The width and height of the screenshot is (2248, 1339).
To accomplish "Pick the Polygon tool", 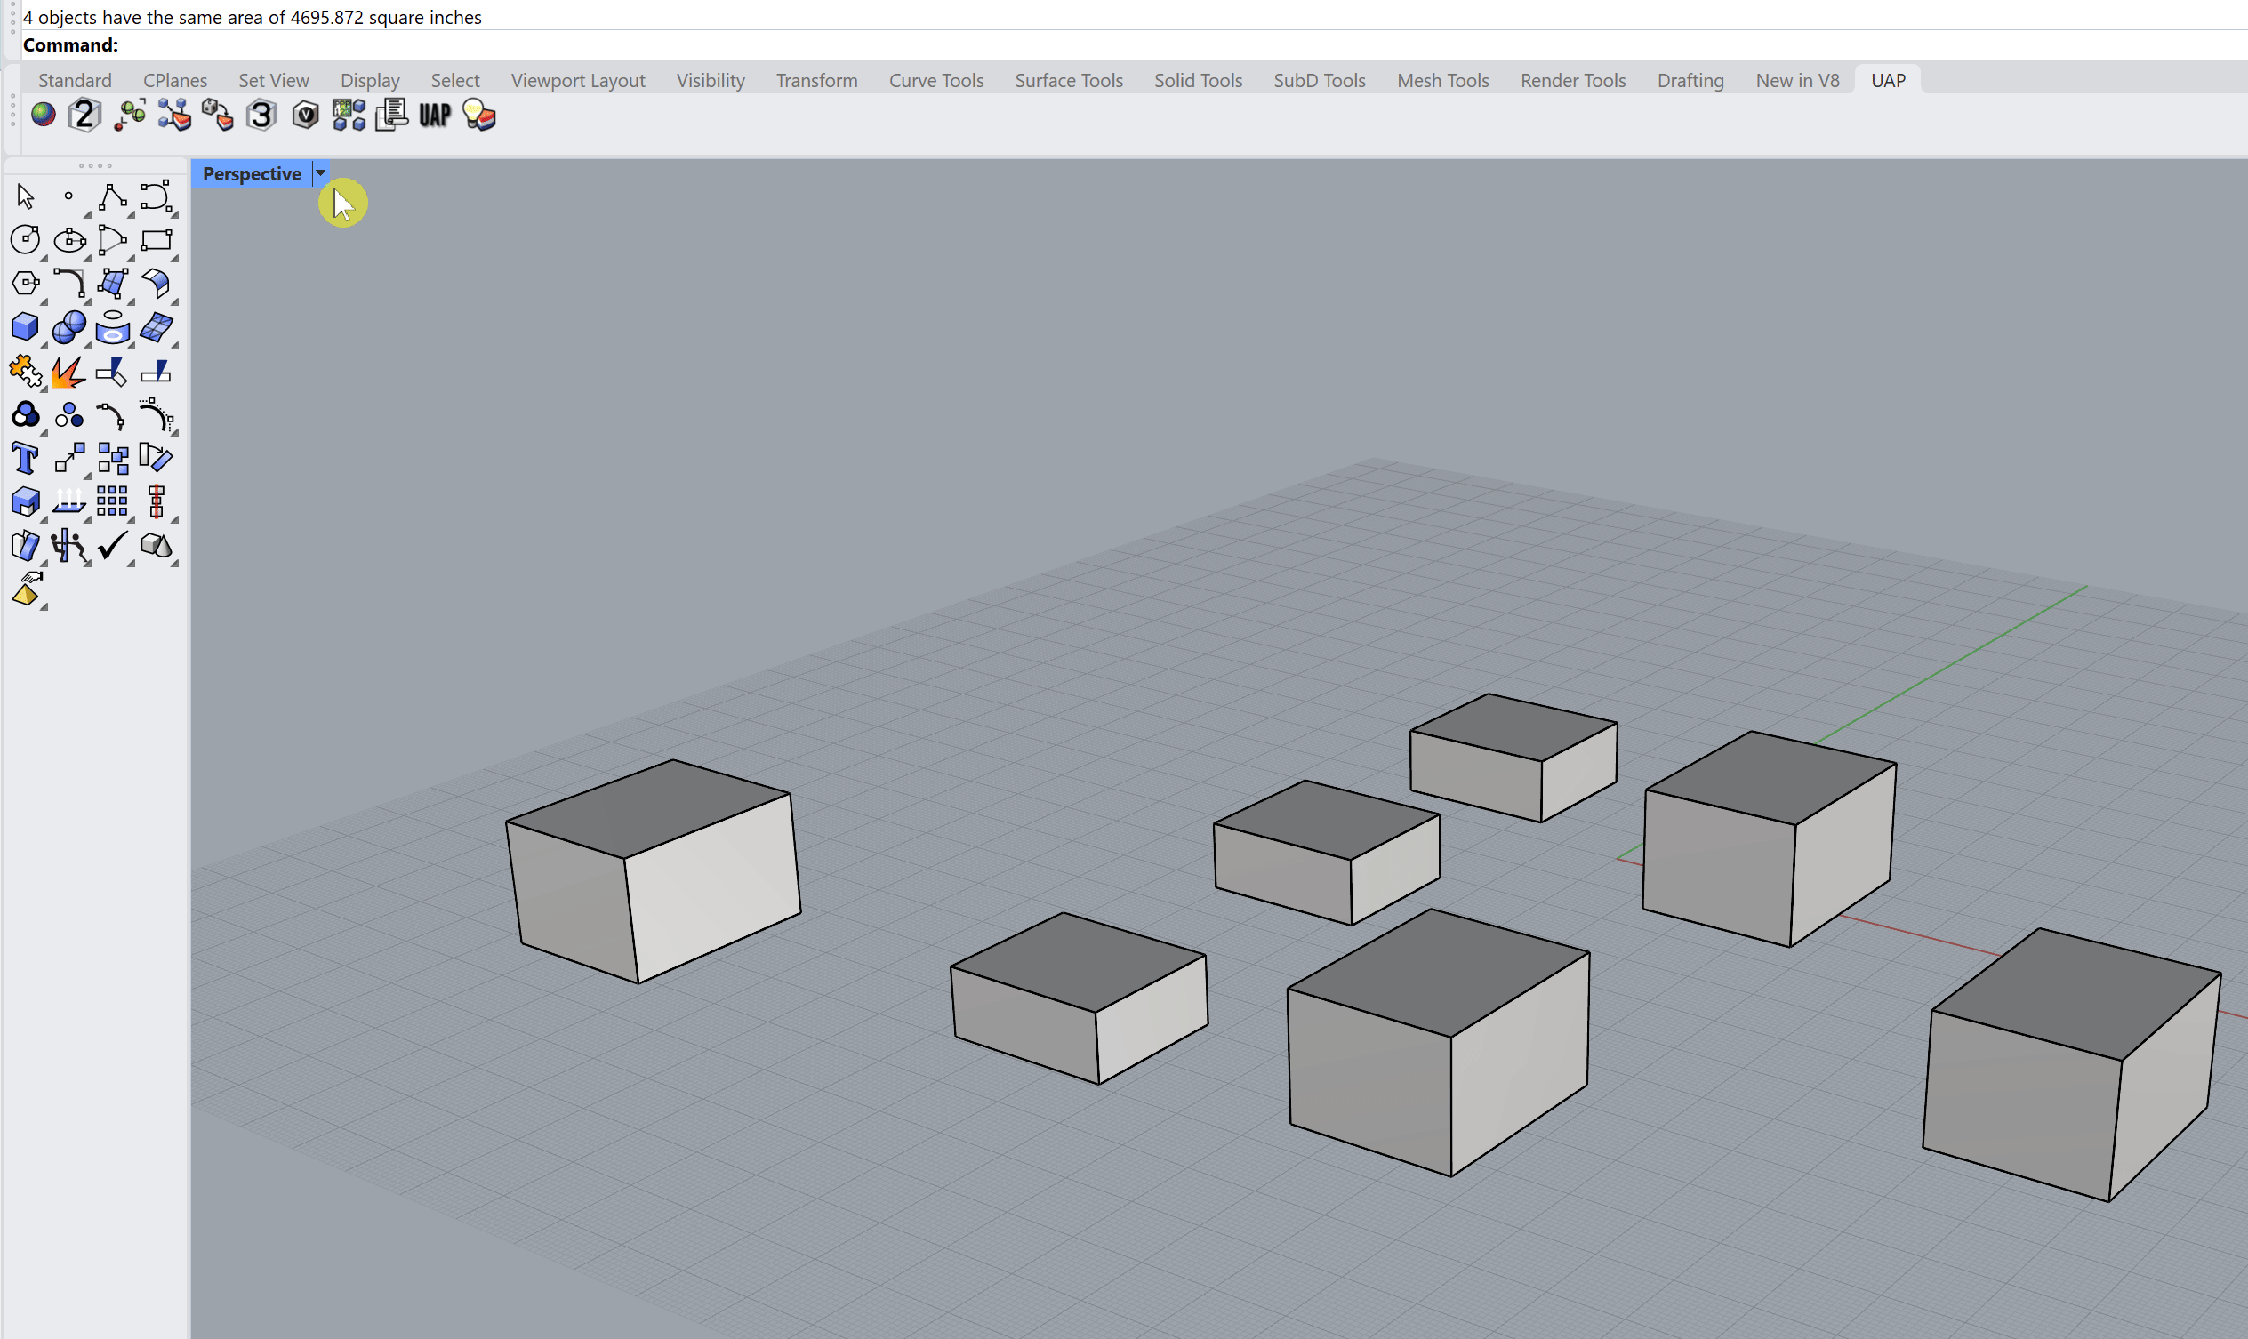I will 25,284.
